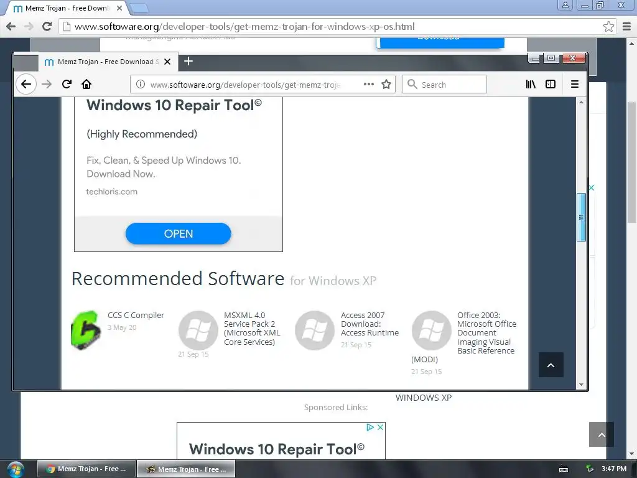This screenshot has width=637, height=478.
Task: Close bottom sponsored ad with X
Action: click(380, 427)
